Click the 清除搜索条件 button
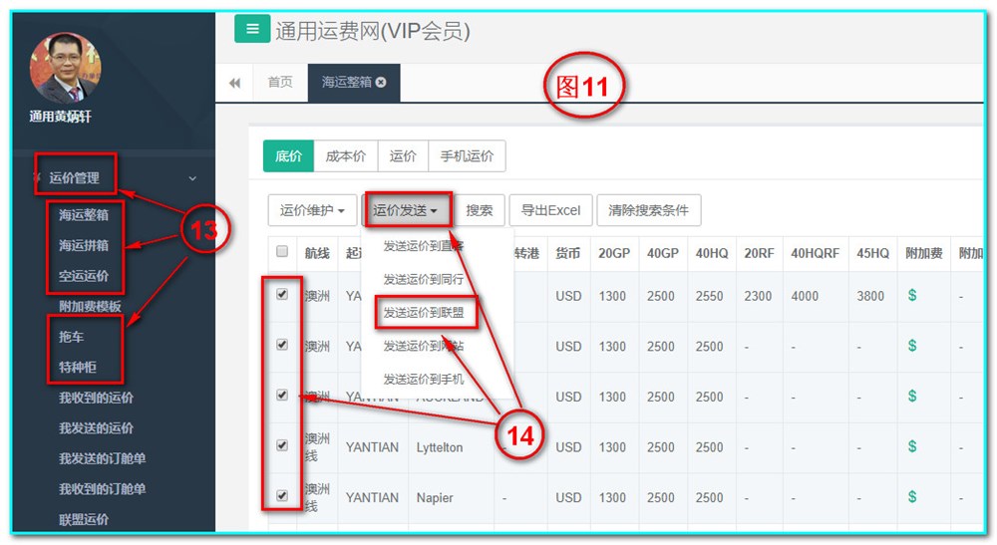997x545 pixels. pos(649,210)
